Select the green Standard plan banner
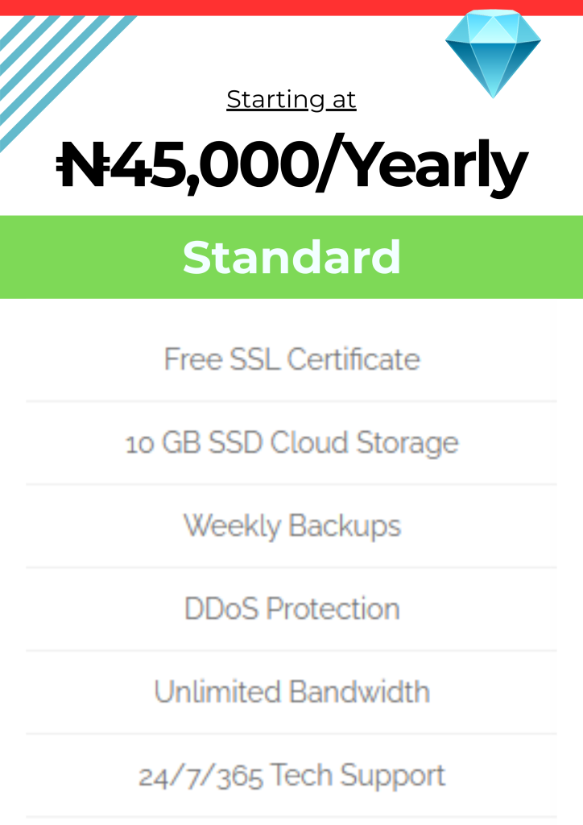 [x=291, y=257]
